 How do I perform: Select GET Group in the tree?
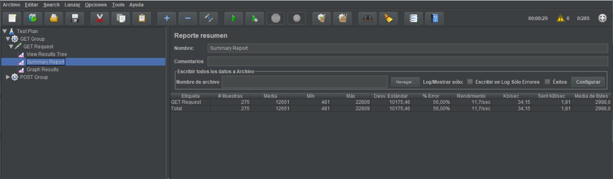click(32, 39)
